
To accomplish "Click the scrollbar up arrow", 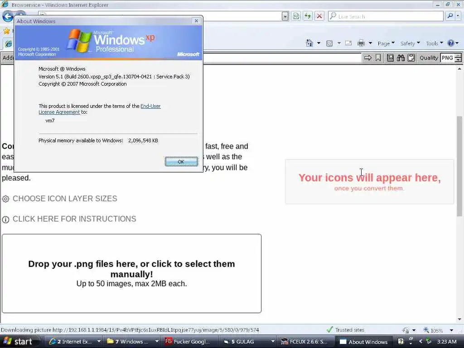I will tap(459, 69).
